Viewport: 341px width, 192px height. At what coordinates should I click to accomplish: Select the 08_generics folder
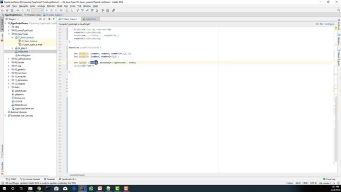pos(19,69)
